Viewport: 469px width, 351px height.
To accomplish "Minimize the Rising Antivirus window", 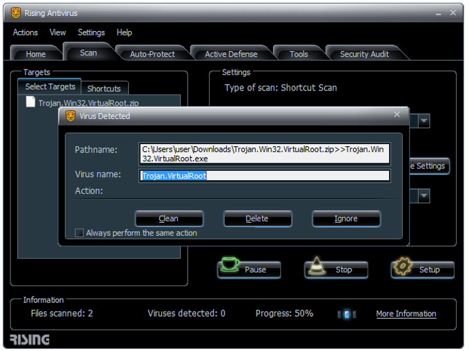I will [x=438, y=14].
